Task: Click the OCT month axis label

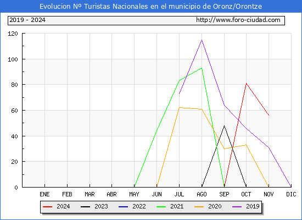Action: 246,194
